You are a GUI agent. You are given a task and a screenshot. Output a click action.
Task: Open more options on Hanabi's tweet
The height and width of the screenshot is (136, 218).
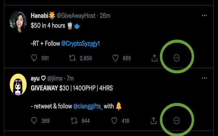[204, 16]
